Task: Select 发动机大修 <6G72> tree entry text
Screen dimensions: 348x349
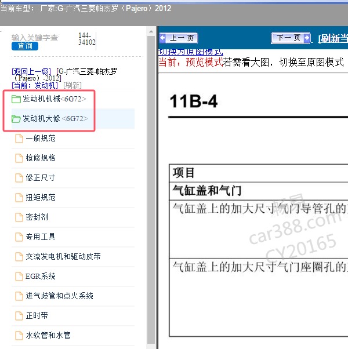Action: (55, 118)
